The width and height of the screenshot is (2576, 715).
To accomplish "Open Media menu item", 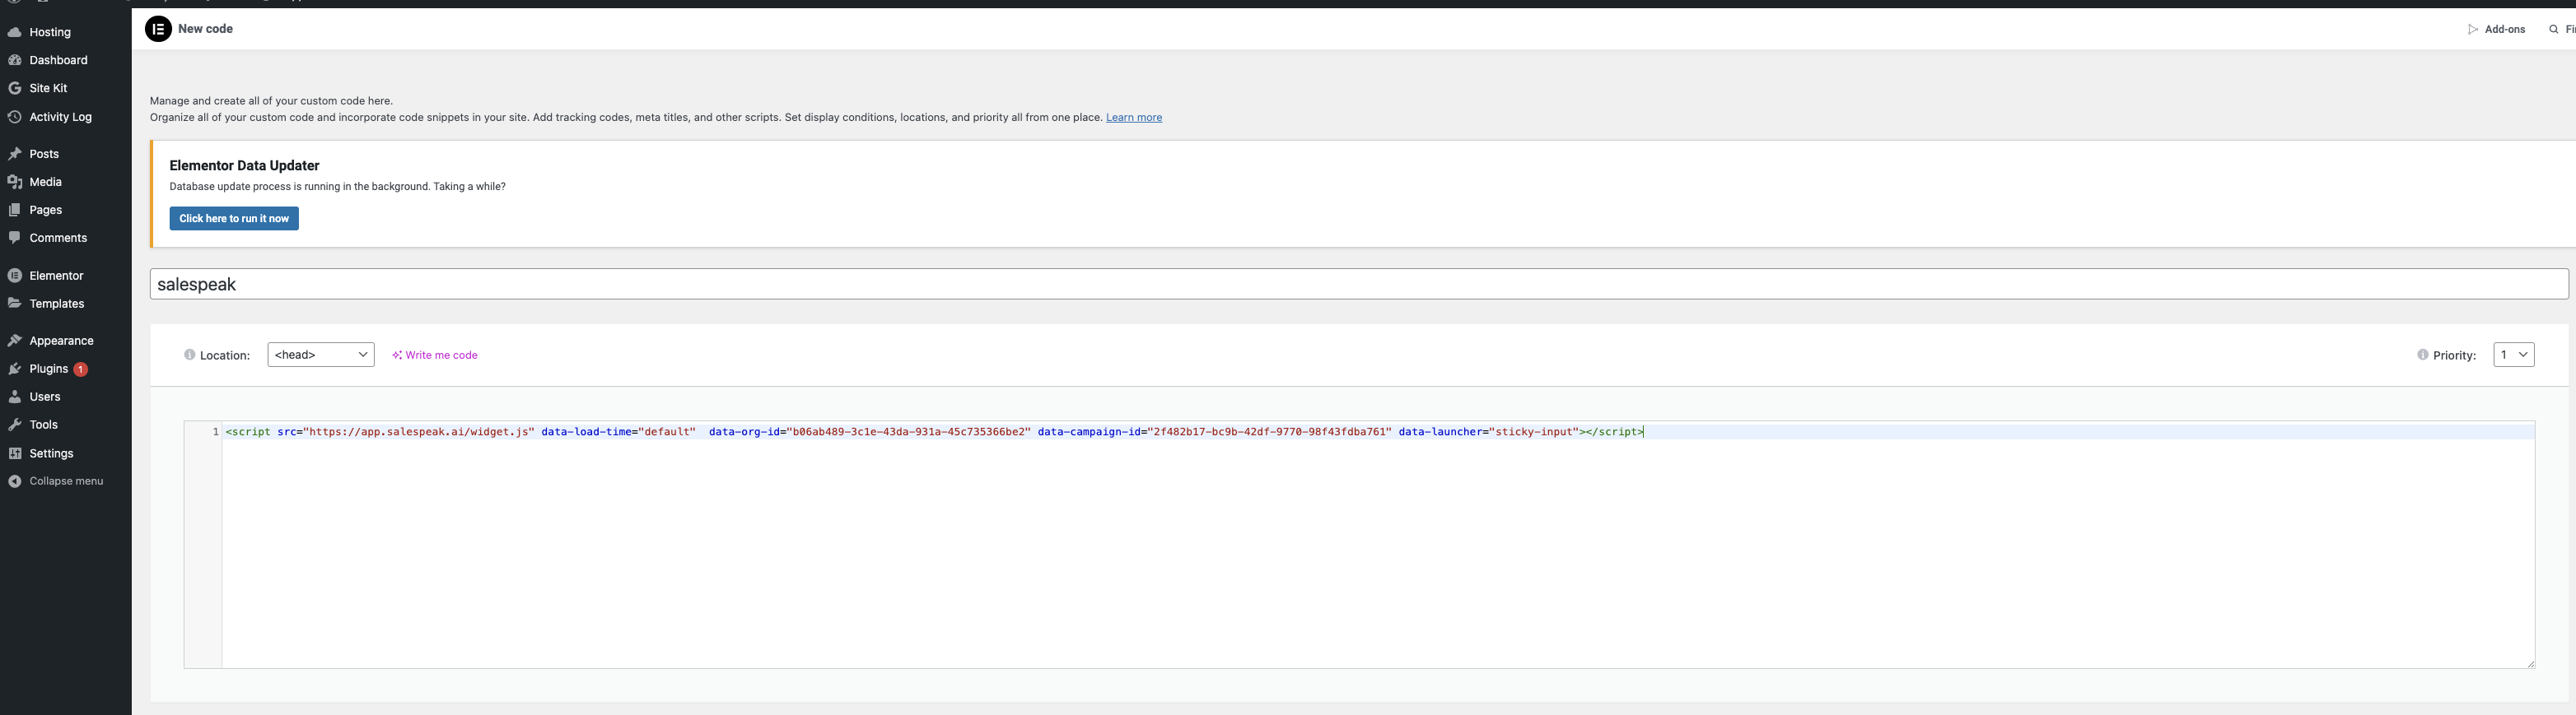I will click(x=66, y=182).
